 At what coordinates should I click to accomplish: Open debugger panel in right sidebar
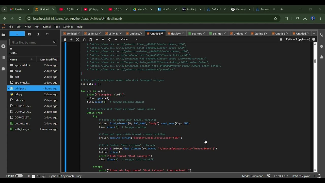321,46
